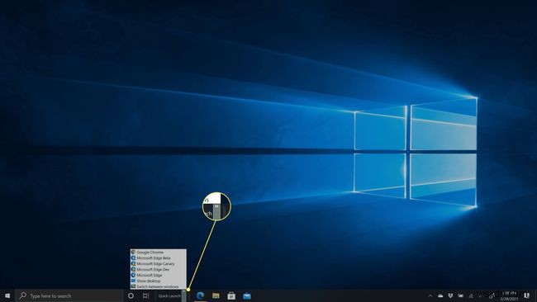Click the OneDrive cloud tray icon
Viewport: 537px width, 302px height.
click(440, 296)
